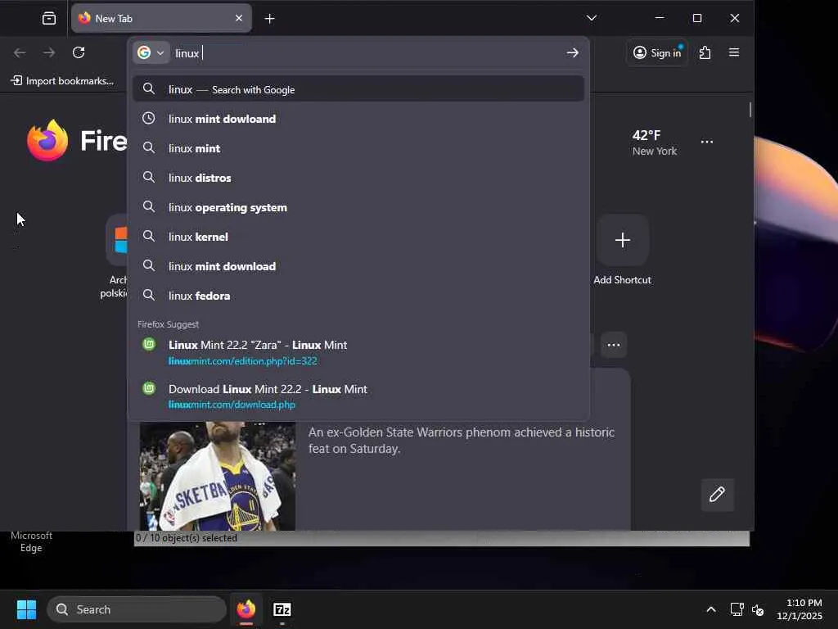Select 'linux mint dowload' history suggestion
Viewport: 838px width, 629px height.
[x=358, y=119]
